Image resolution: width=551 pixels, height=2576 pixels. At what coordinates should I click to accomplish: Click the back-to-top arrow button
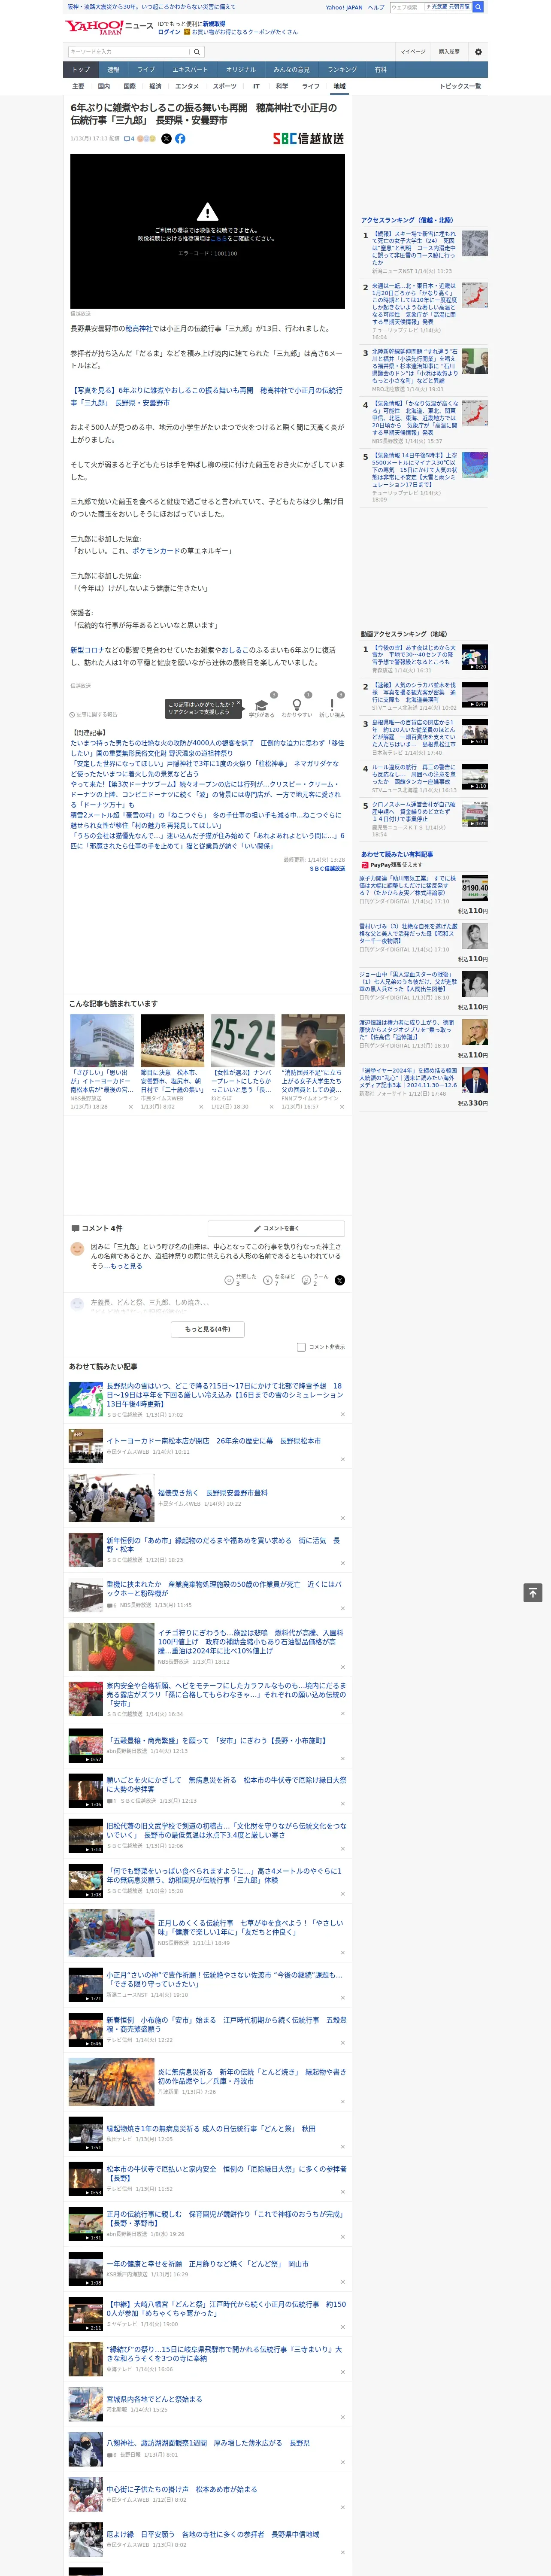(x=533, y=1593)
